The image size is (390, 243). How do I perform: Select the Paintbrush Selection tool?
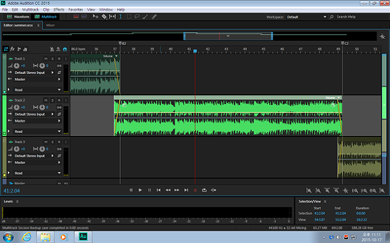145,17
